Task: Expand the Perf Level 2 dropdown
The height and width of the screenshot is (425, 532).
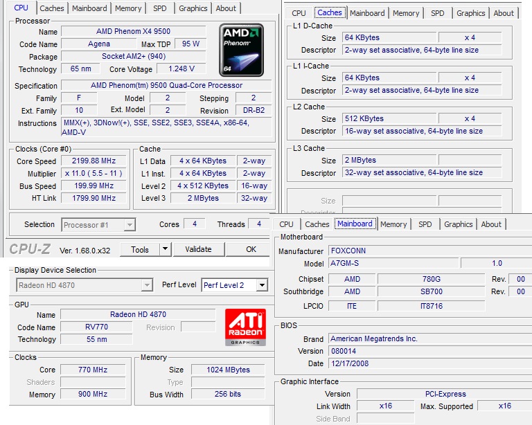Action: click(261, 285)
